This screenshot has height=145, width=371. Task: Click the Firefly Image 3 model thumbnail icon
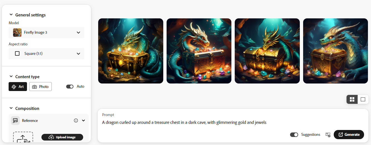[x=17, y=33]
